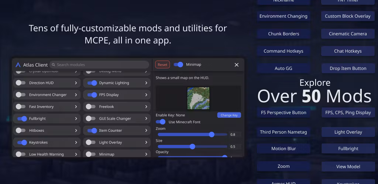Image resolution: width=378 pixels, height=184 pixels.
Task: Disable the Fullbright toggle
Action: coord(22,118)
